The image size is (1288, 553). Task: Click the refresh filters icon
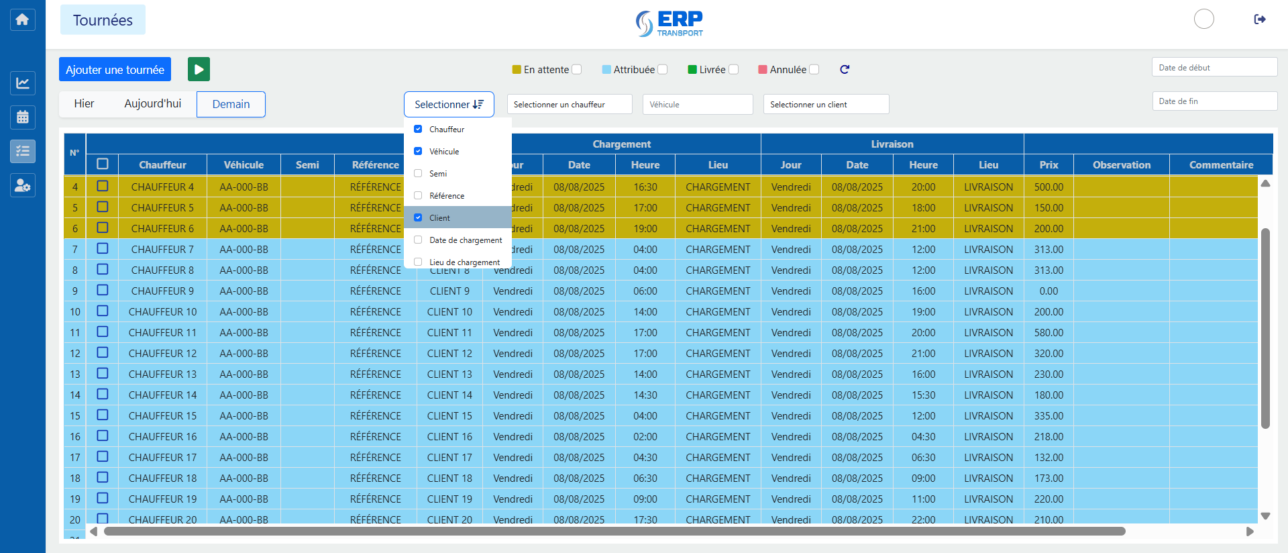845,69
